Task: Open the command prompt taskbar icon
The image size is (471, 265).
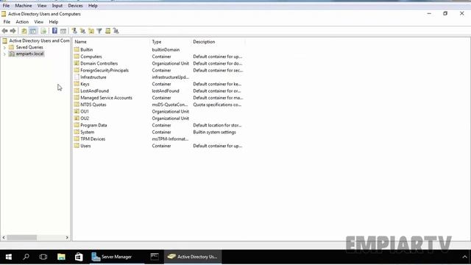Action: pyautogui.click(x=155, y=257)
